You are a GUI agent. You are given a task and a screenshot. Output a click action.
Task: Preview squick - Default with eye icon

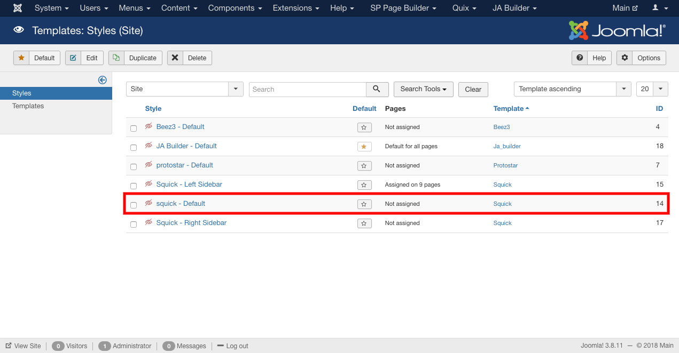[x=149, y=203]
